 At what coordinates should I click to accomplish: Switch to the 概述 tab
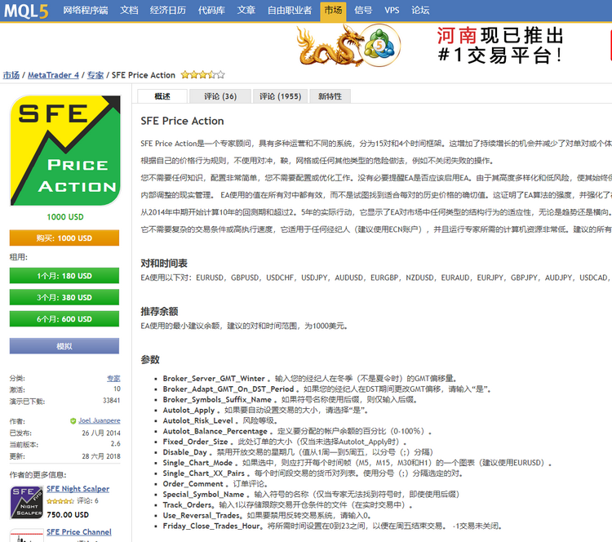pos(162,96)
